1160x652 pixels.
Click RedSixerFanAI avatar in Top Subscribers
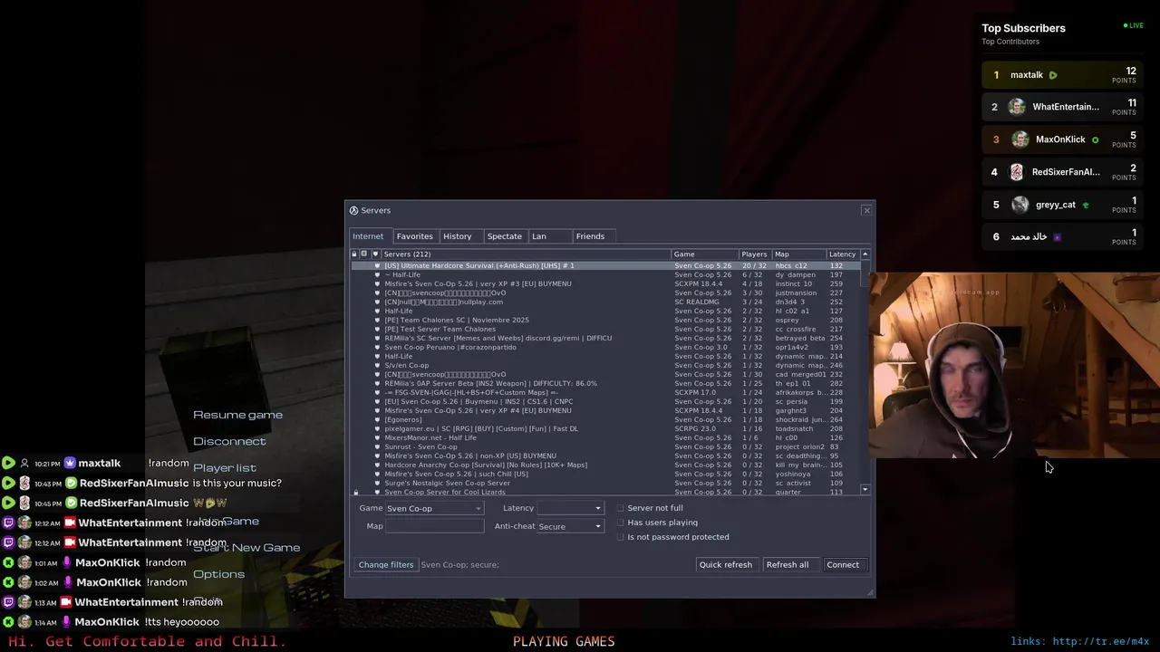click(1017, 172)
